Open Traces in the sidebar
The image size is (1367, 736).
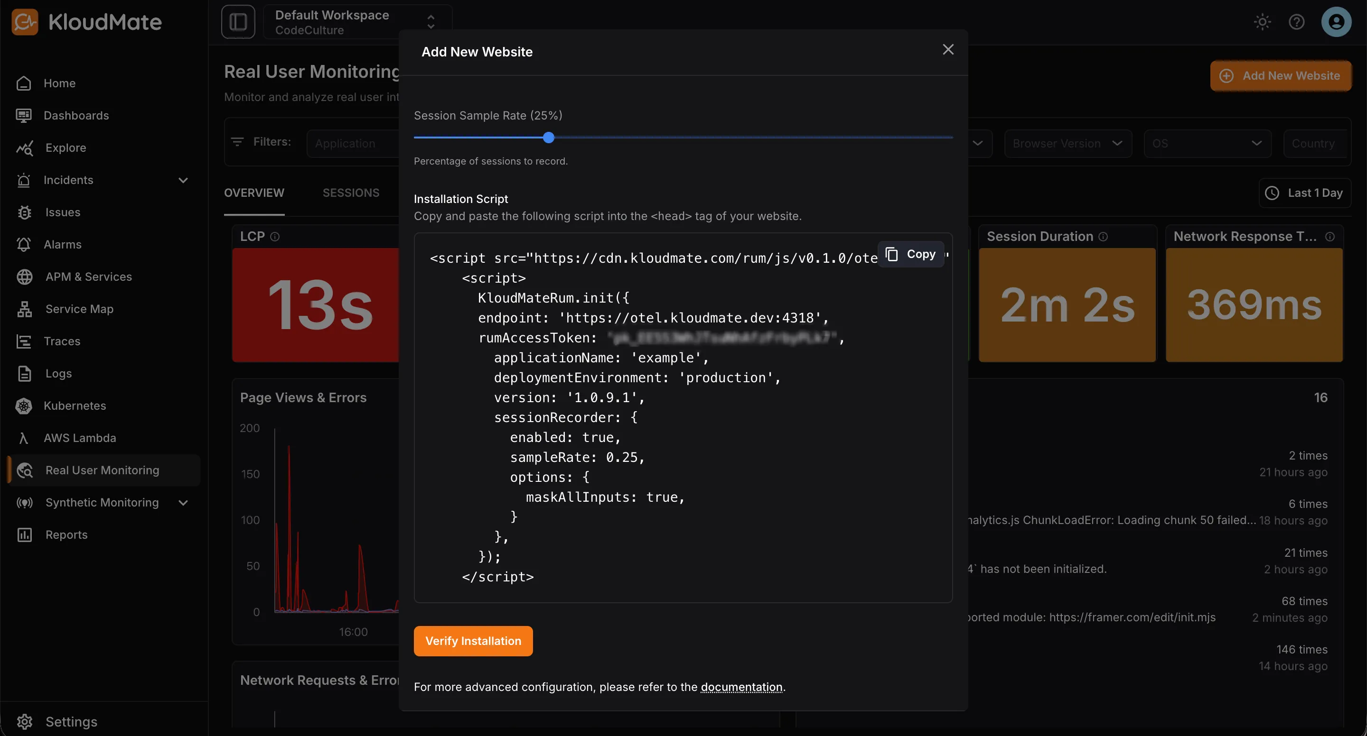pos(62,341)
